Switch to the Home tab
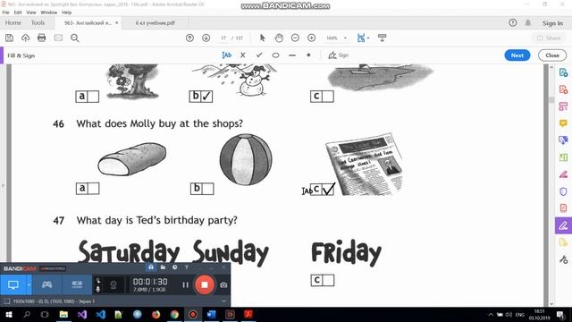Image resolution: width=572 pixels, height=322 pixels. pos(13,22)
